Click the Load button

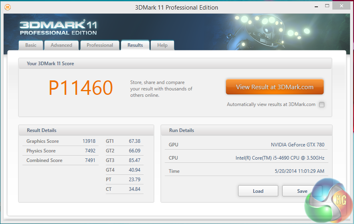click(x=258, y=191)
